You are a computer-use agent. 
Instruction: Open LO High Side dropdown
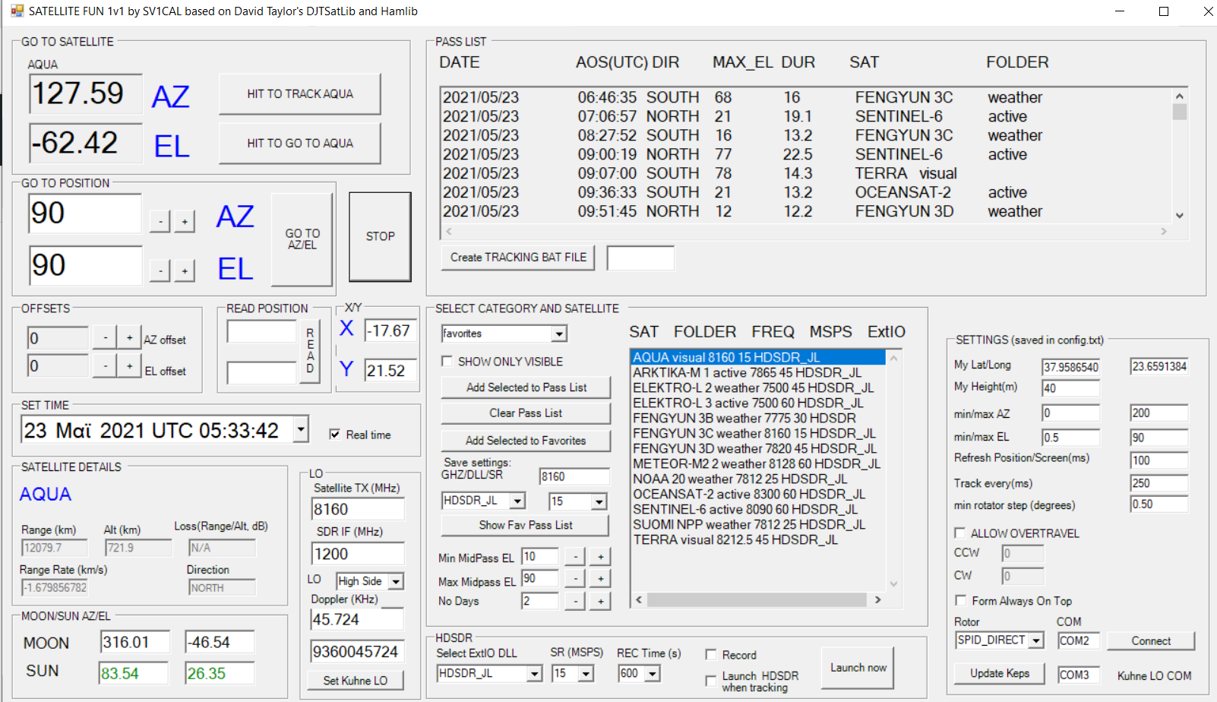tap(396, 582)
